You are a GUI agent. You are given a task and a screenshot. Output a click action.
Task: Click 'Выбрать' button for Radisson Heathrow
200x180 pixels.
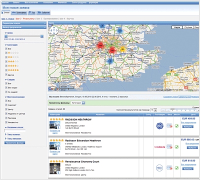tap(188, 126)
